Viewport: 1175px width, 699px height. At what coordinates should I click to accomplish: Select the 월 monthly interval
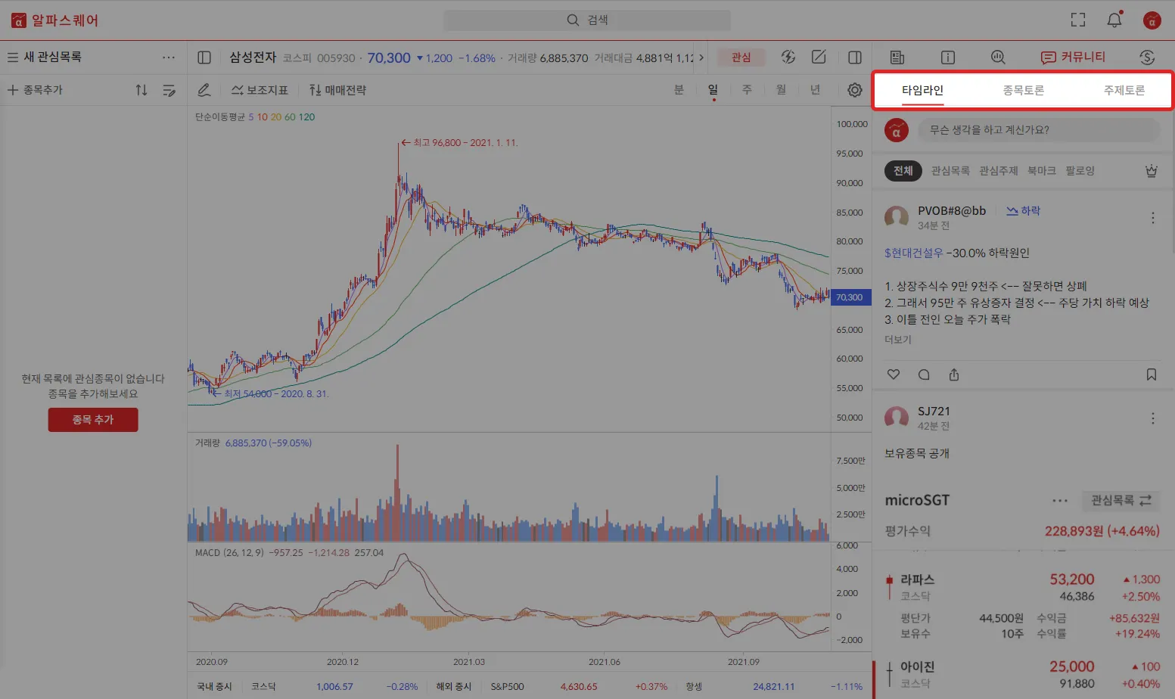coord(781,90)
